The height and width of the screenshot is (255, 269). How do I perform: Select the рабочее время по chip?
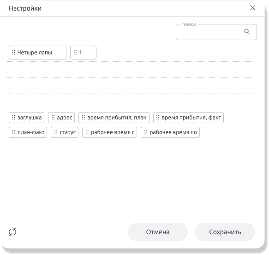170,132
